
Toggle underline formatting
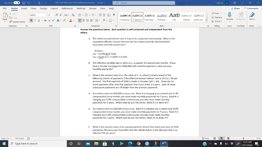[39, 20]
